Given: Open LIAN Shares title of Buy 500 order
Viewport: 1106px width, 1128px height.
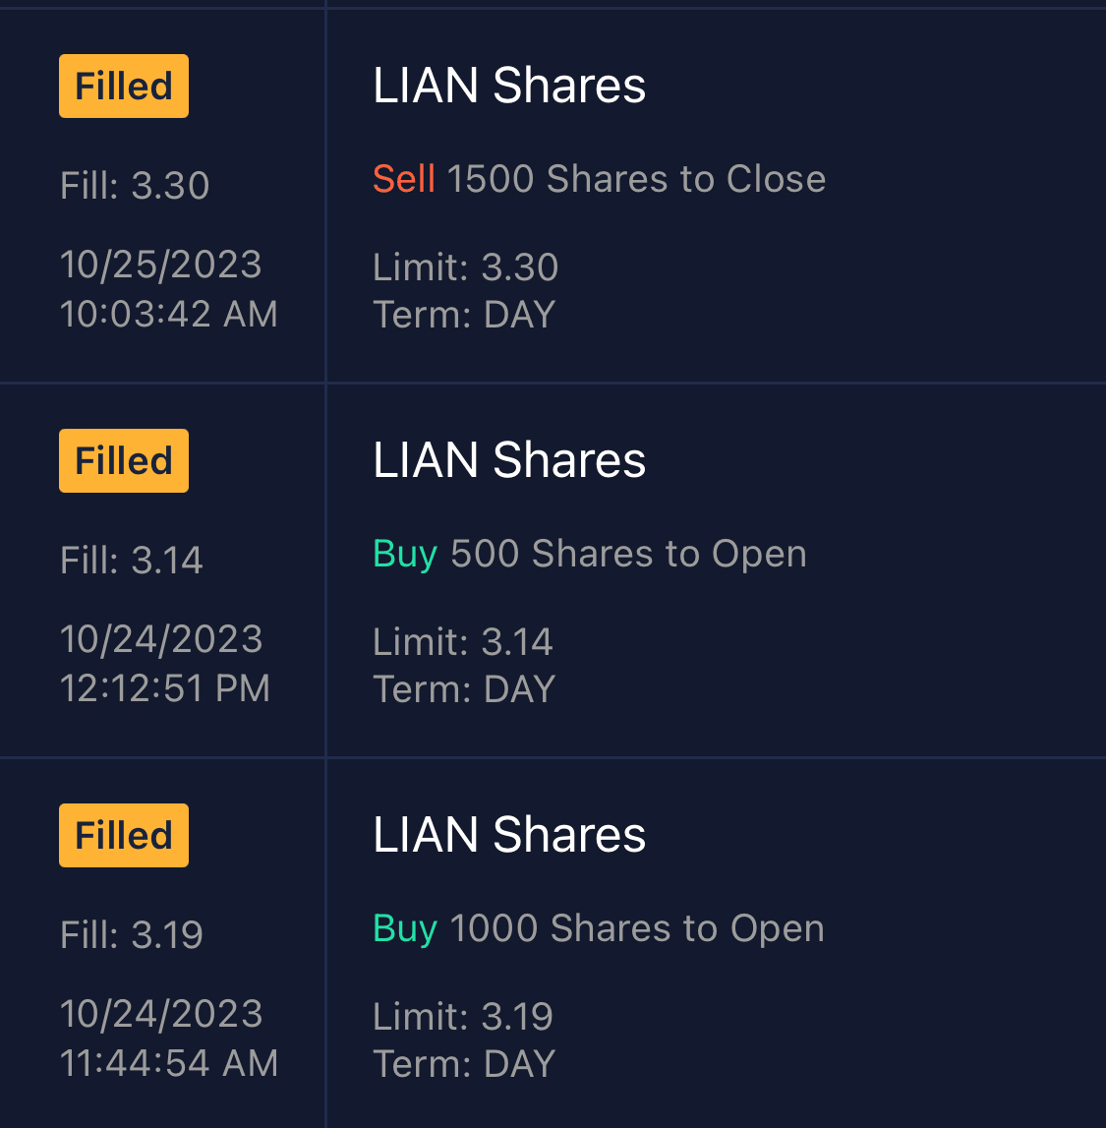Looking at the screenshot, I should point(509,460).
